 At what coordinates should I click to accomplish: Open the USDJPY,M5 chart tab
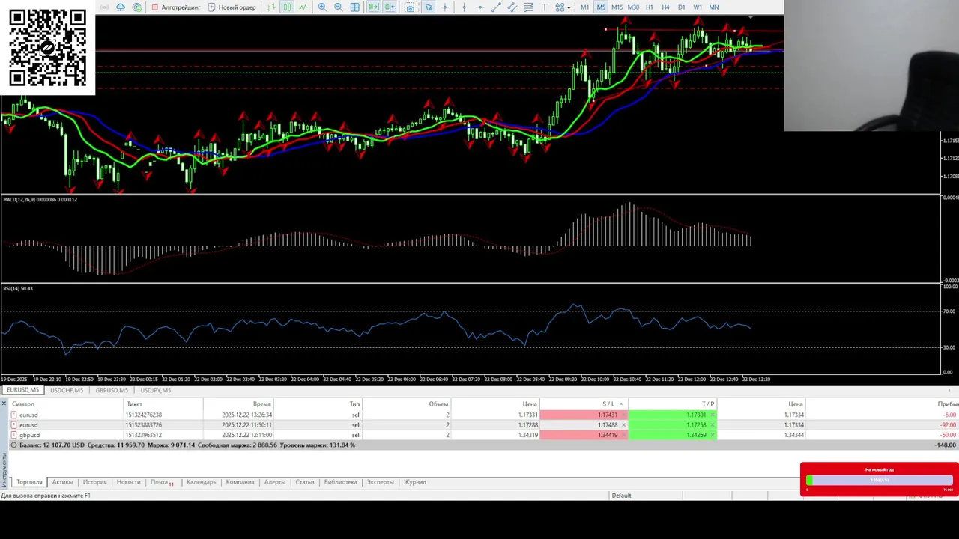[155, 390]
